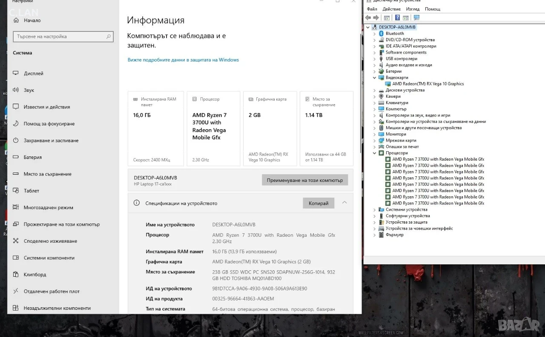Expand the Системни устройства node
This screenshot has height=337, width=545.
tap(375, 210)
